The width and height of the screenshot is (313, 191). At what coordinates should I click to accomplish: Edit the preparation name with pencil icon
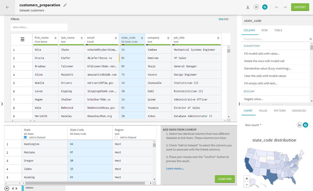point(65,5)
